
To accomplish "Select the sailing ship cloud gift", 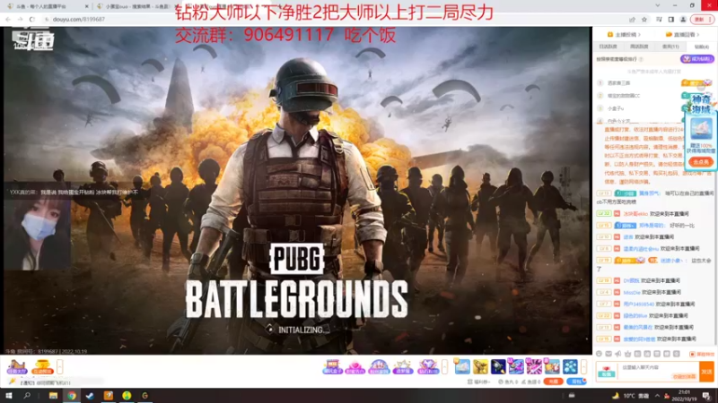I will coord(462,366).
